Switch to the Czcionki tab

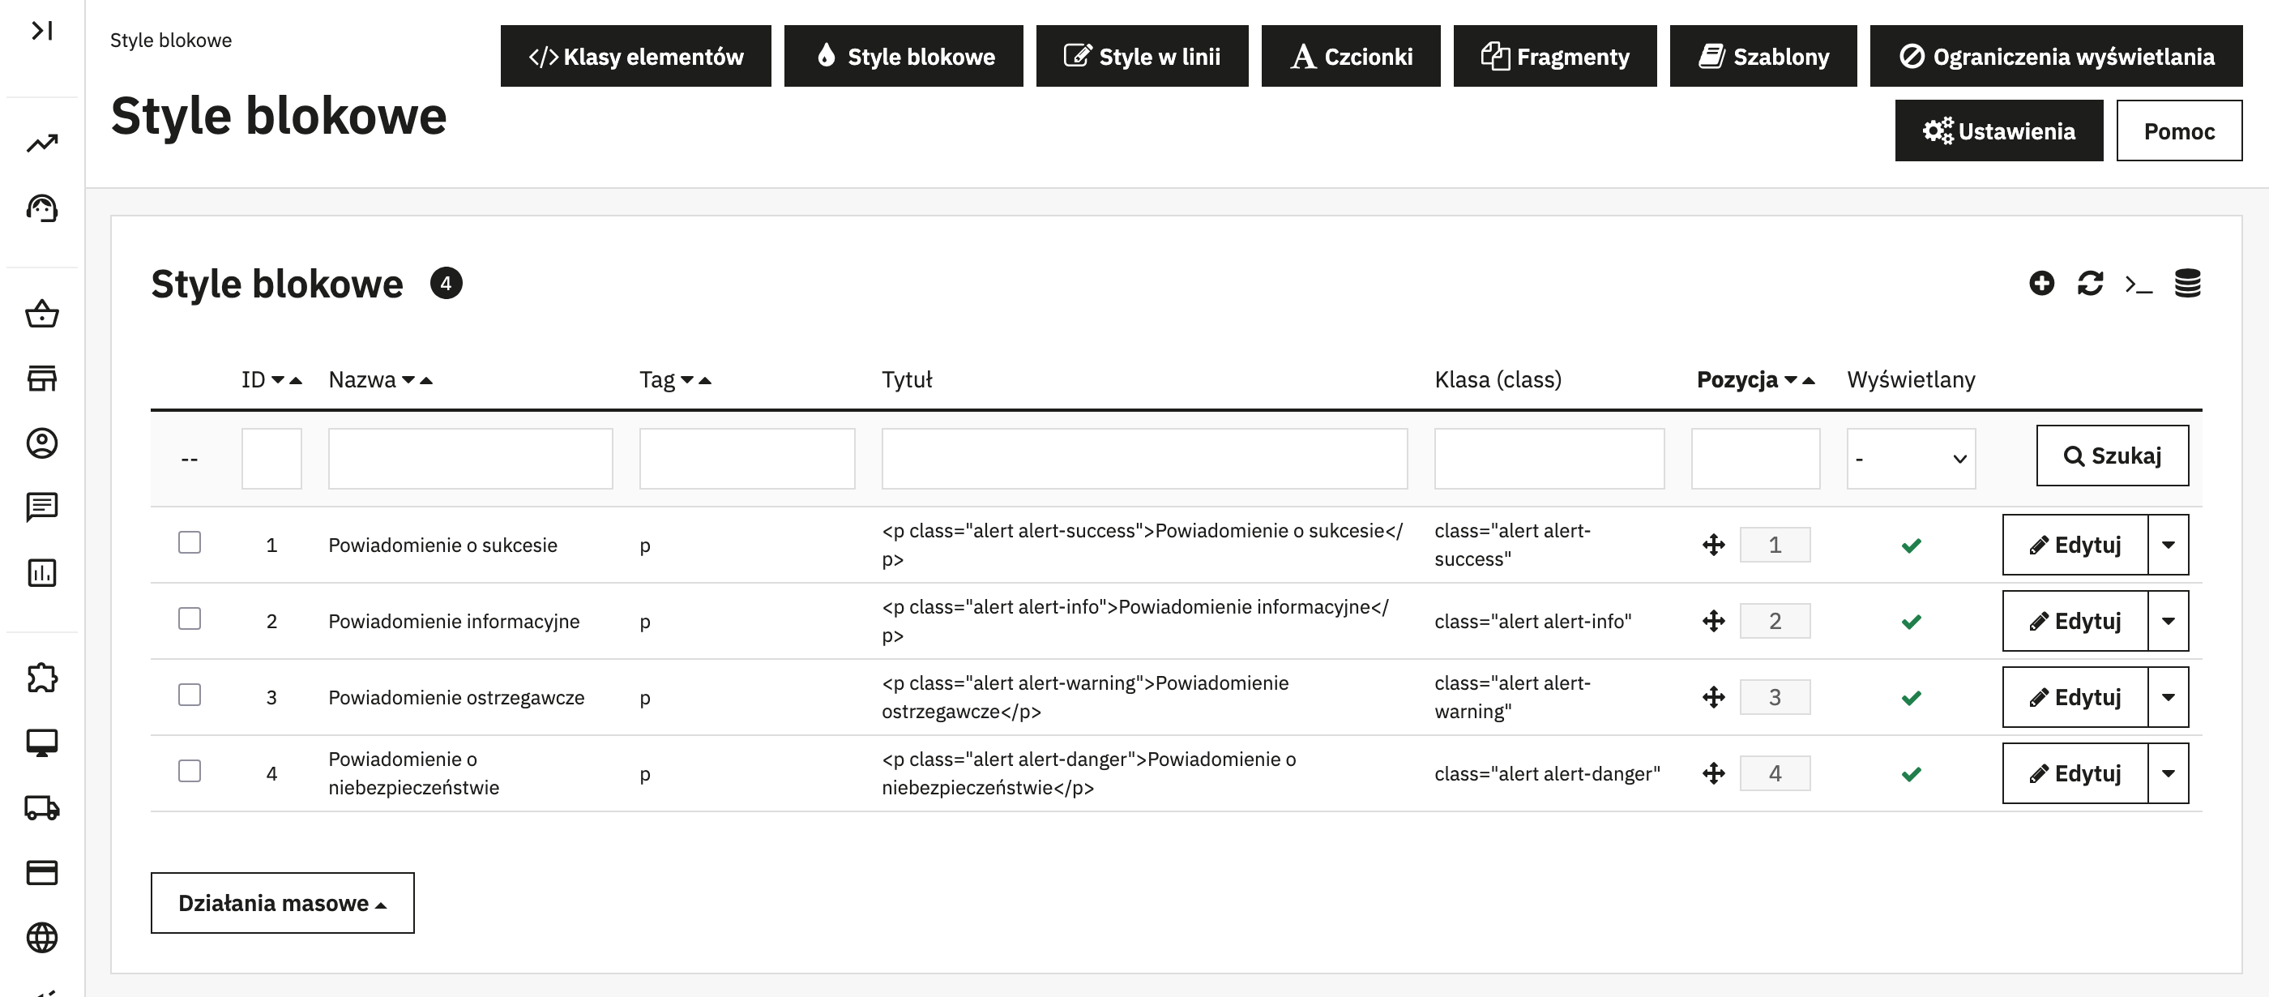(x=1350, y=57)
